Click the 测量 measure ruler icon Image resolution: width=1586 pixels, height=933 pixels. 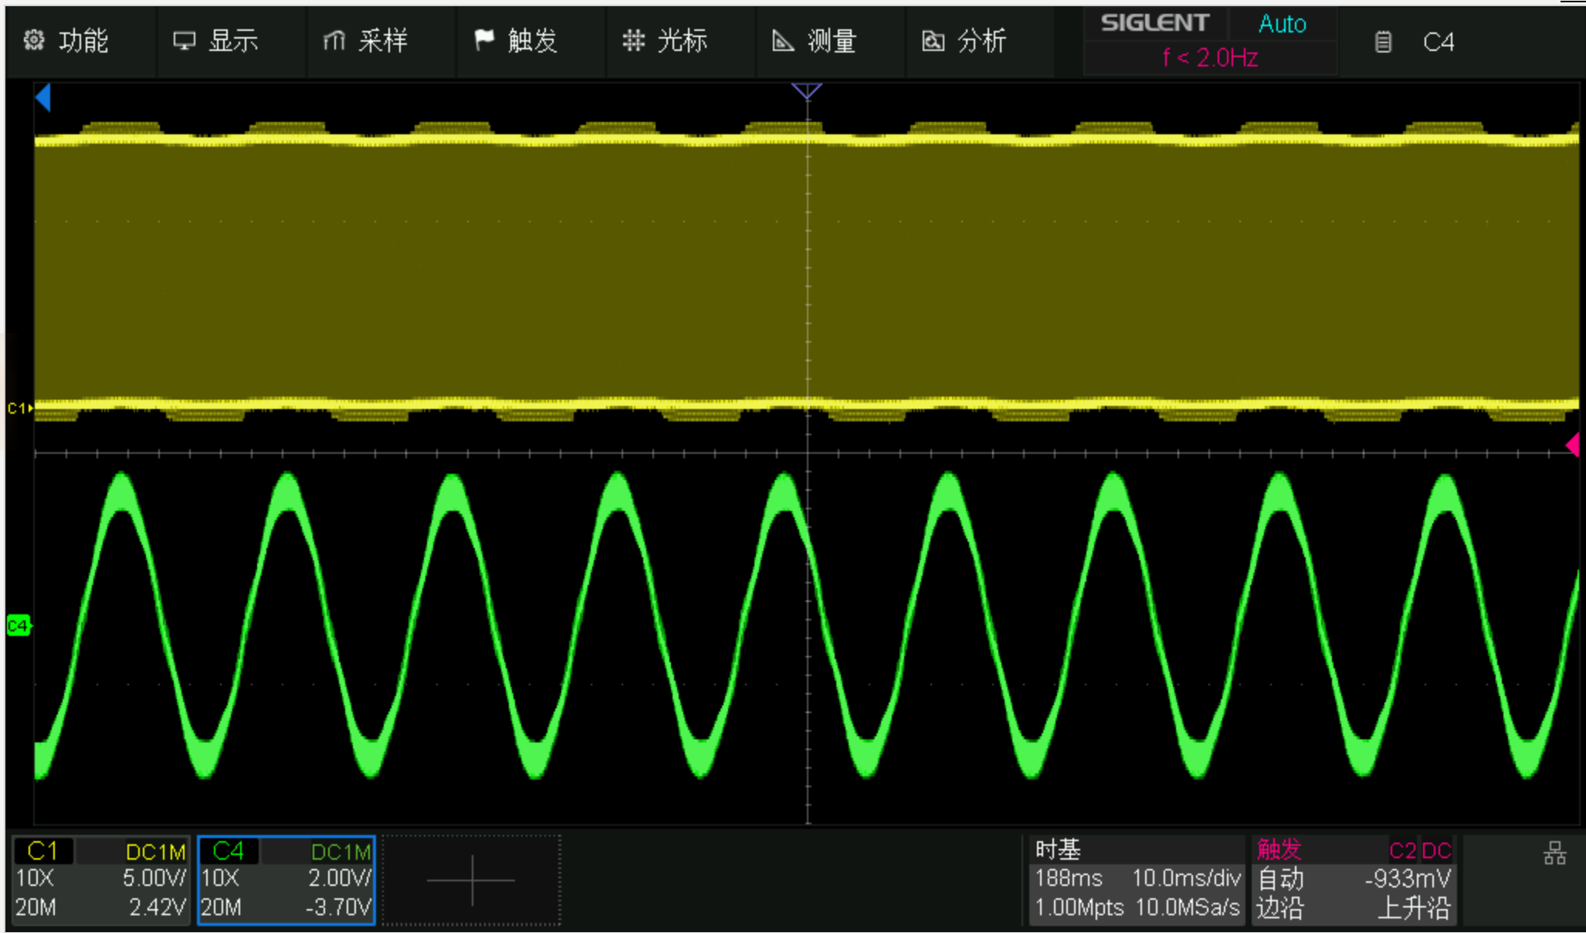(x=783, y=40)
